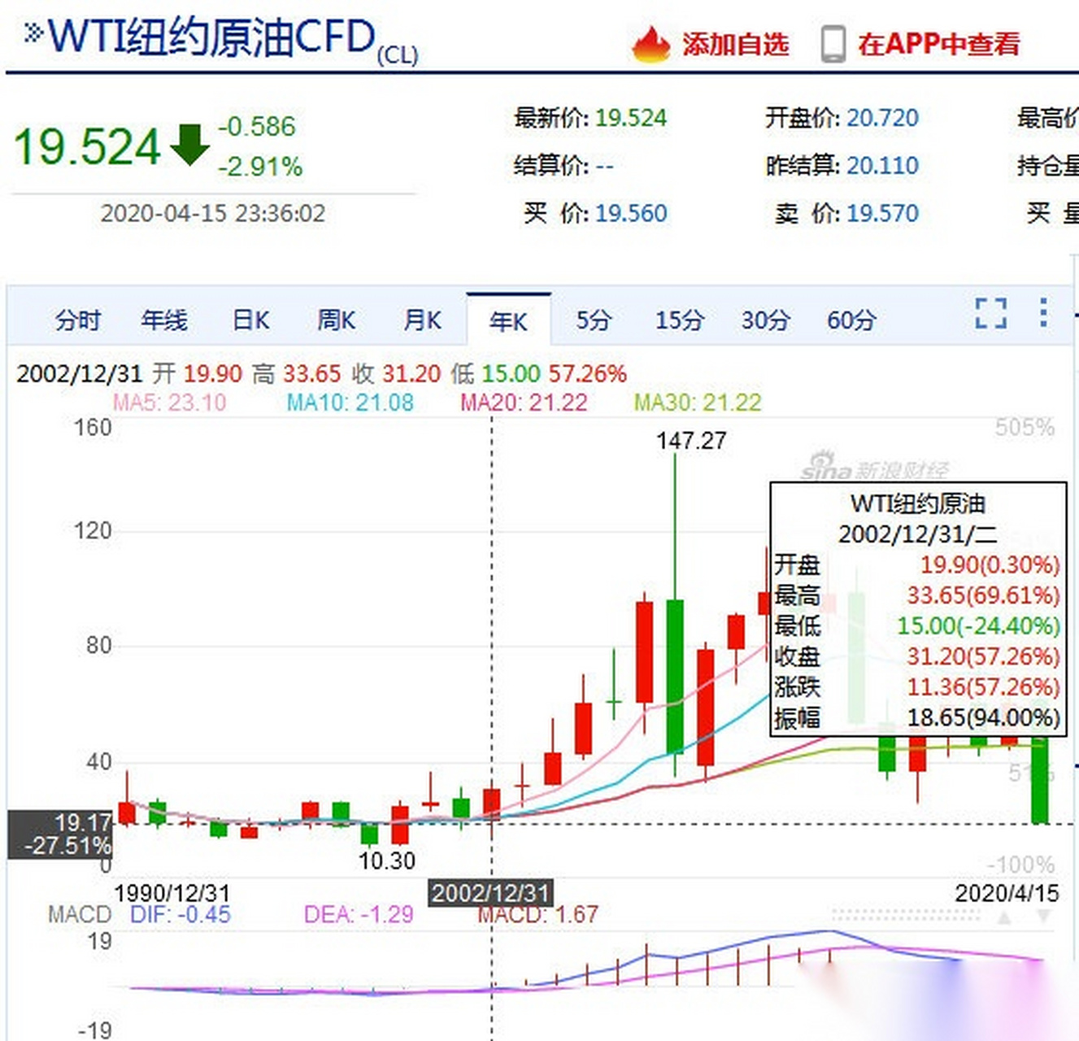Click the fullscreen expand chart icon
1079x1041 pixels.
click(991, 313)
